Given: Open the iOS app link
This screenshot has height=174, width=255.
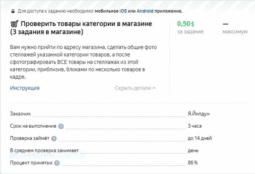Looking at the screenshot, I should (x=123, y=11).
